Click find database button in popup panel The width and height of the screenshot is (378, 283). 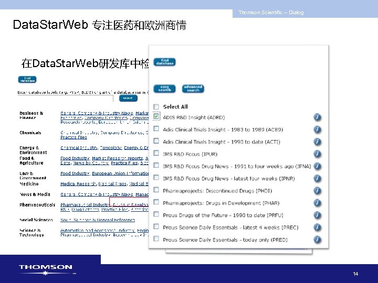165,62
